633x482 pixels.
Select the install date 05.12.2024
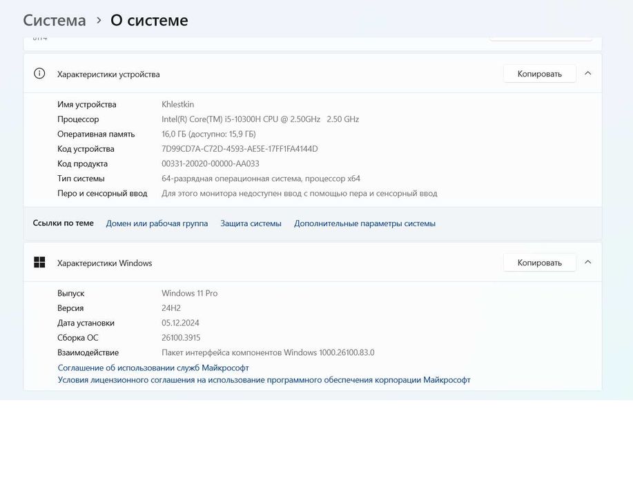[x=180, y=323]
